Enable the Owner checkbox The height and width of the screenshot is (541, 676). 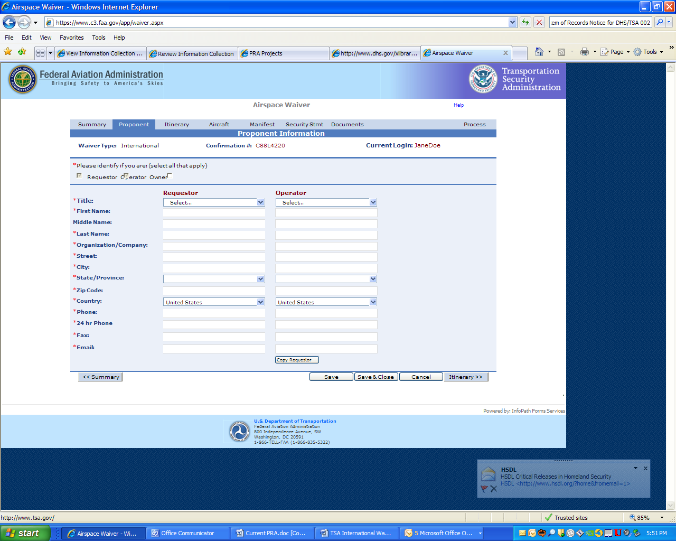pyautogui.click(x=170, y=176)
